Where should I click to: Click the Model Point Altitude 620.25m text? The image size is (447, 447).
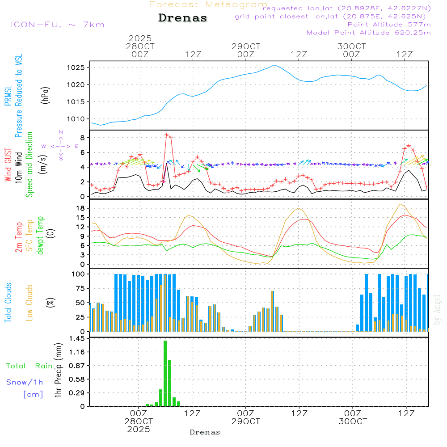pos(369,33)
